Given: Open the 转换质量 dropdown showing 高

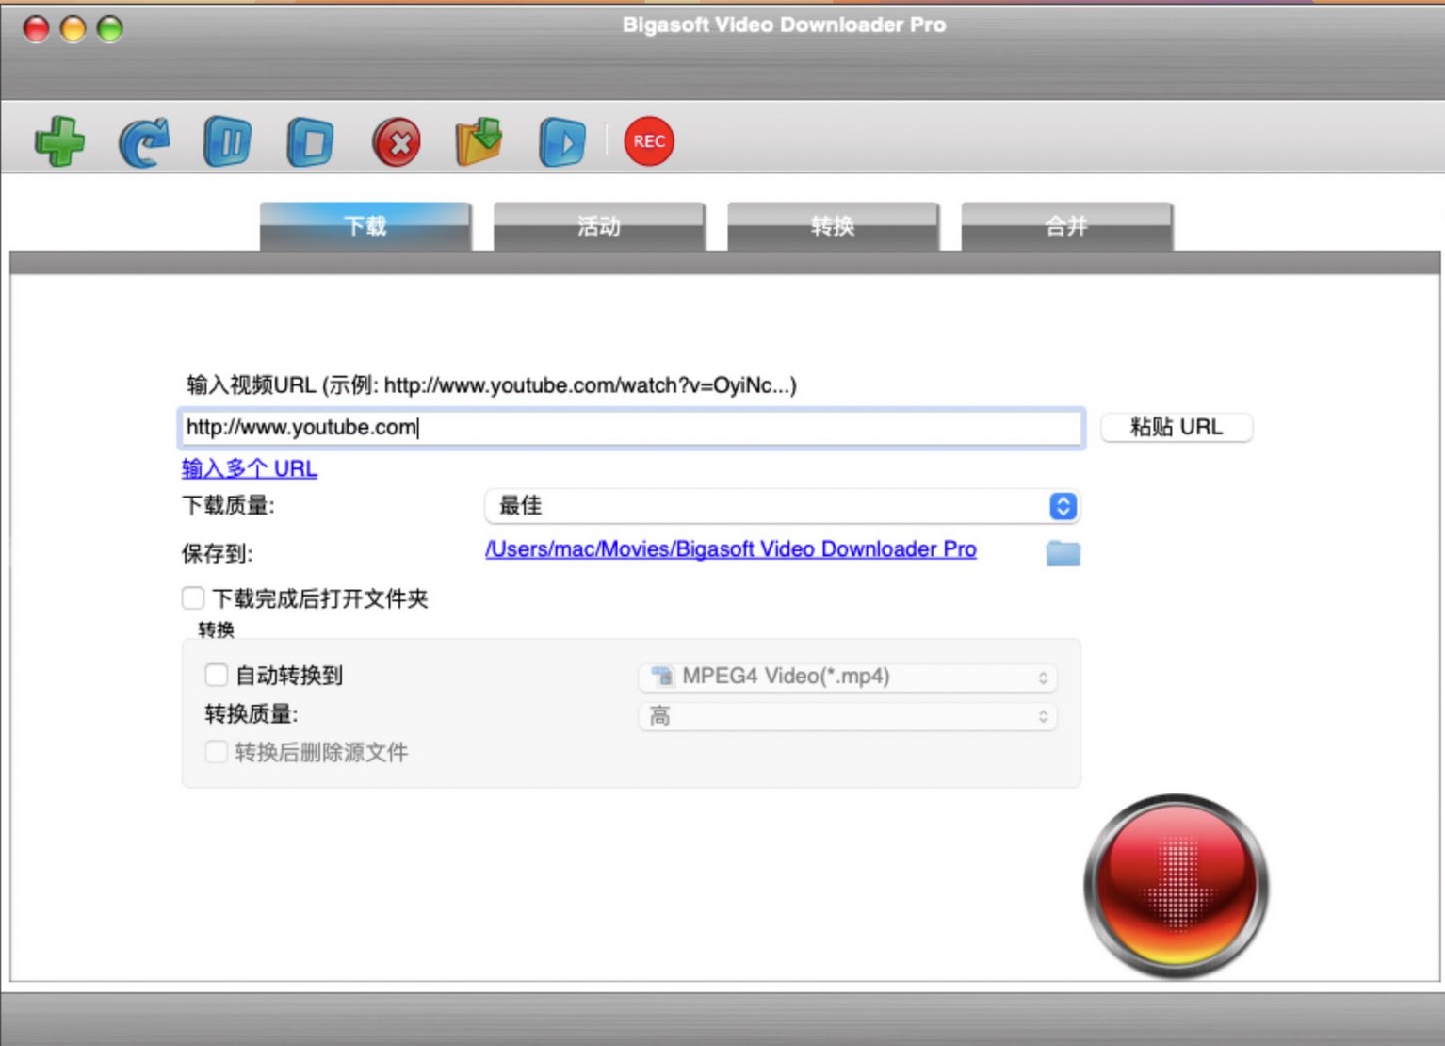Looking at the screenshot, I should pos(848,716).
